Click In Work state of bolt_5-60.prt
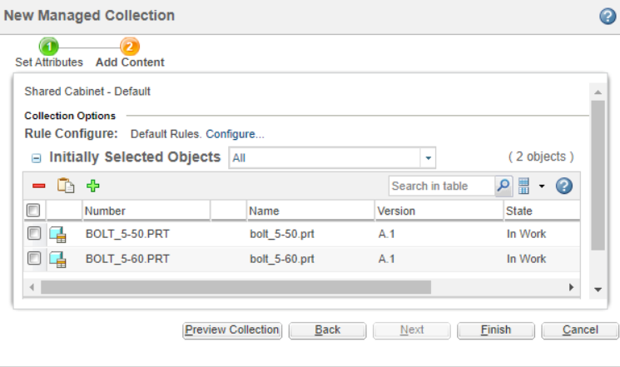 point(526,259)
